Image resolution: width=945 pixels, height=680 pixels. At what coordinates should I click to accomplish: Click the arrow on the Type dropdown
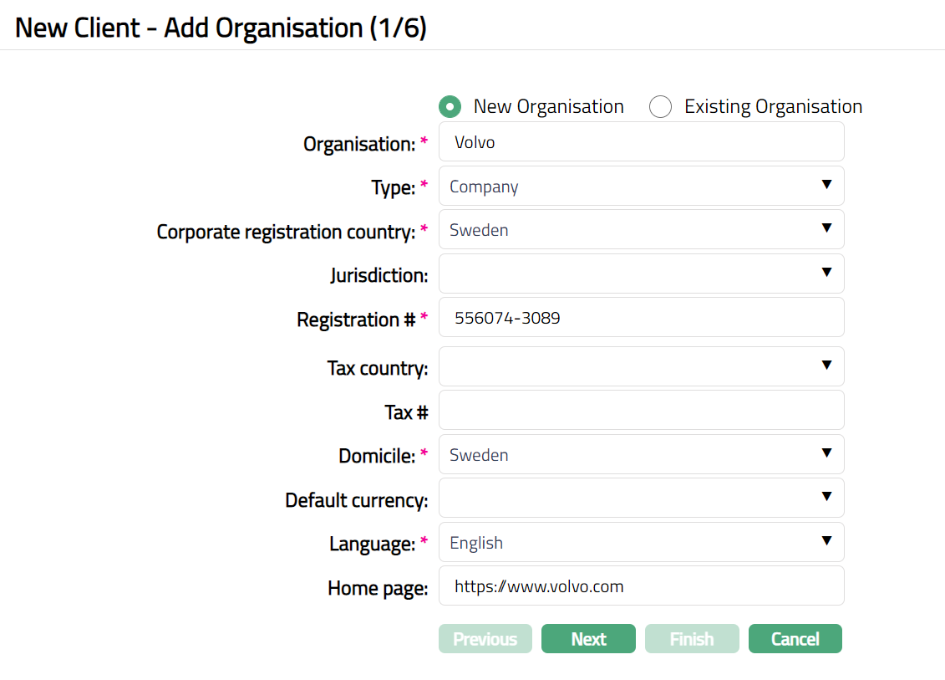click(826, 185)
